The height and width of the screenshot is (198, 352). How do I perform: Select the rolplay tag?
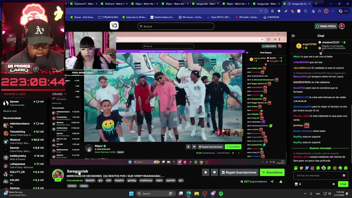coord(84,186)
